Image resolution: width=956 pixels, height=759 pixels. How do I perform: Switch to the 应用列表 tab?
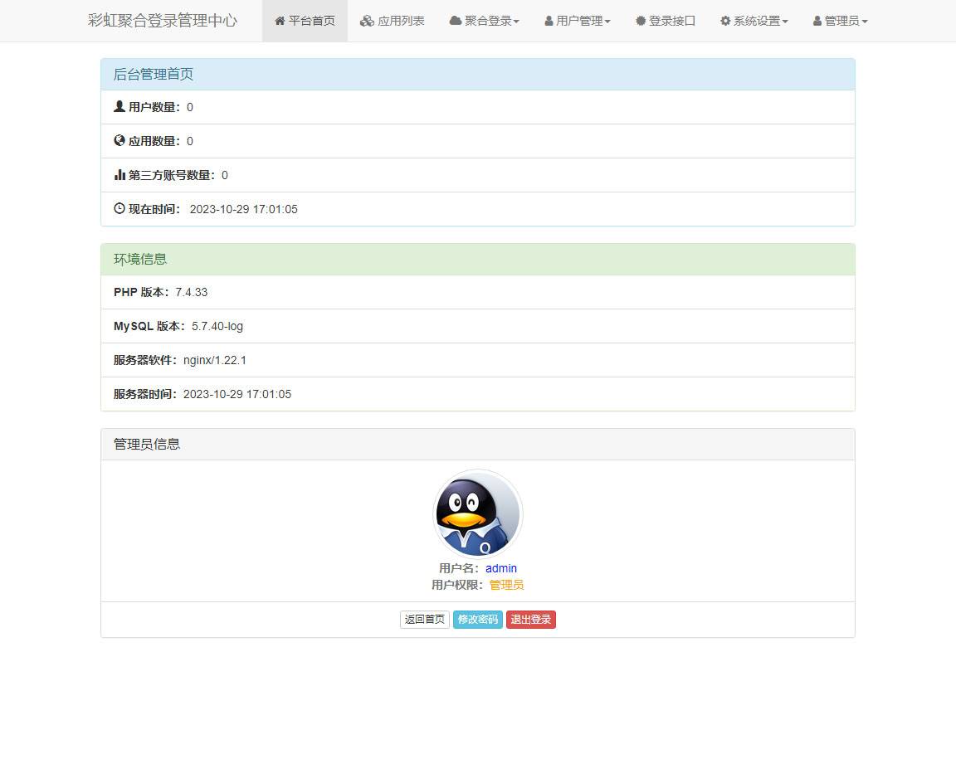[x=392, y=21]
